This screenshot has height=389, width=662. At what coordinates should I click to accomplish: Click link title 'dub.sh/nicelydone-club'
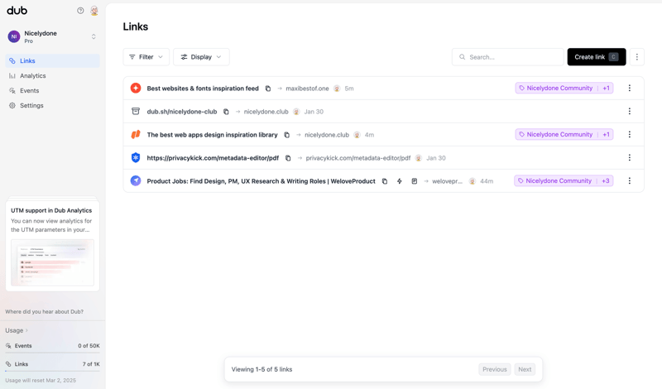tap(182, 112)
